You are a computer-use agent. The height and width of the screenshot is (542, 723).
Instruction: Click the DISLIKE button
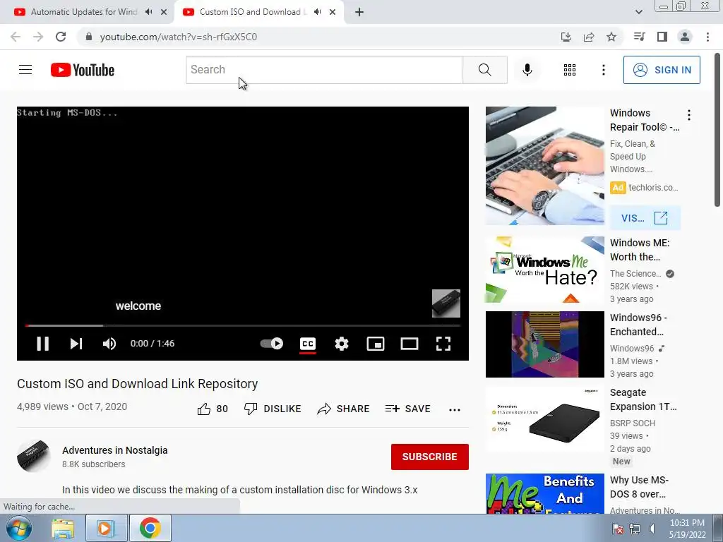(273, 409)
